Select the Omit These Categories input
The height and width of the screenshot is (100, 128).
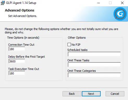coord(94,75)
